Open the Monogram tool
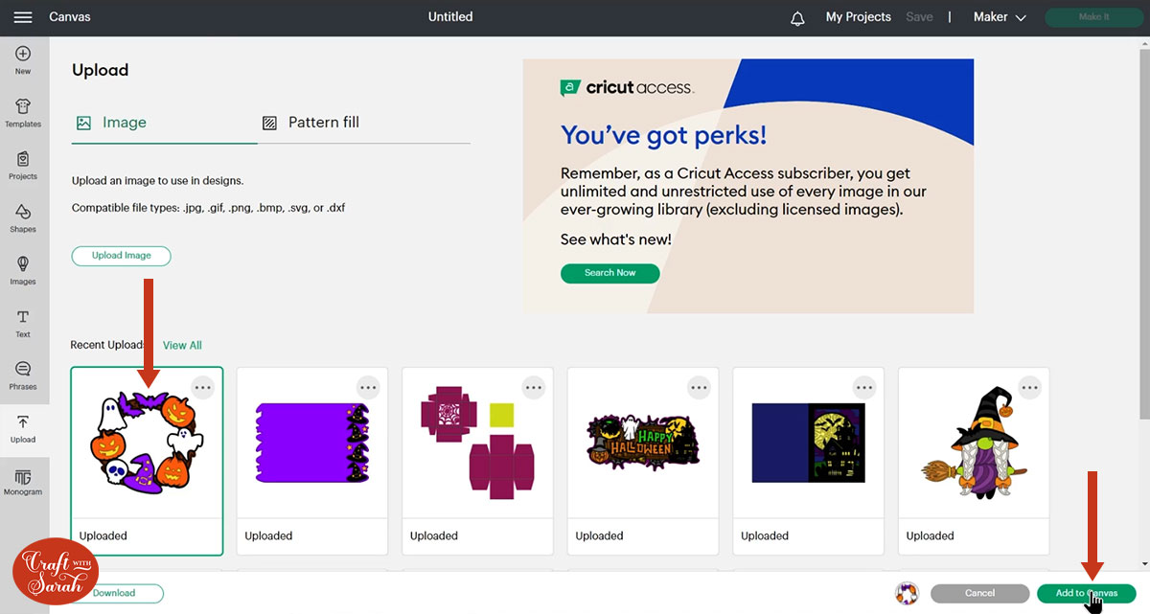Image resolution: width=1150 pixels, height=614 pixels. pos(23,482)
